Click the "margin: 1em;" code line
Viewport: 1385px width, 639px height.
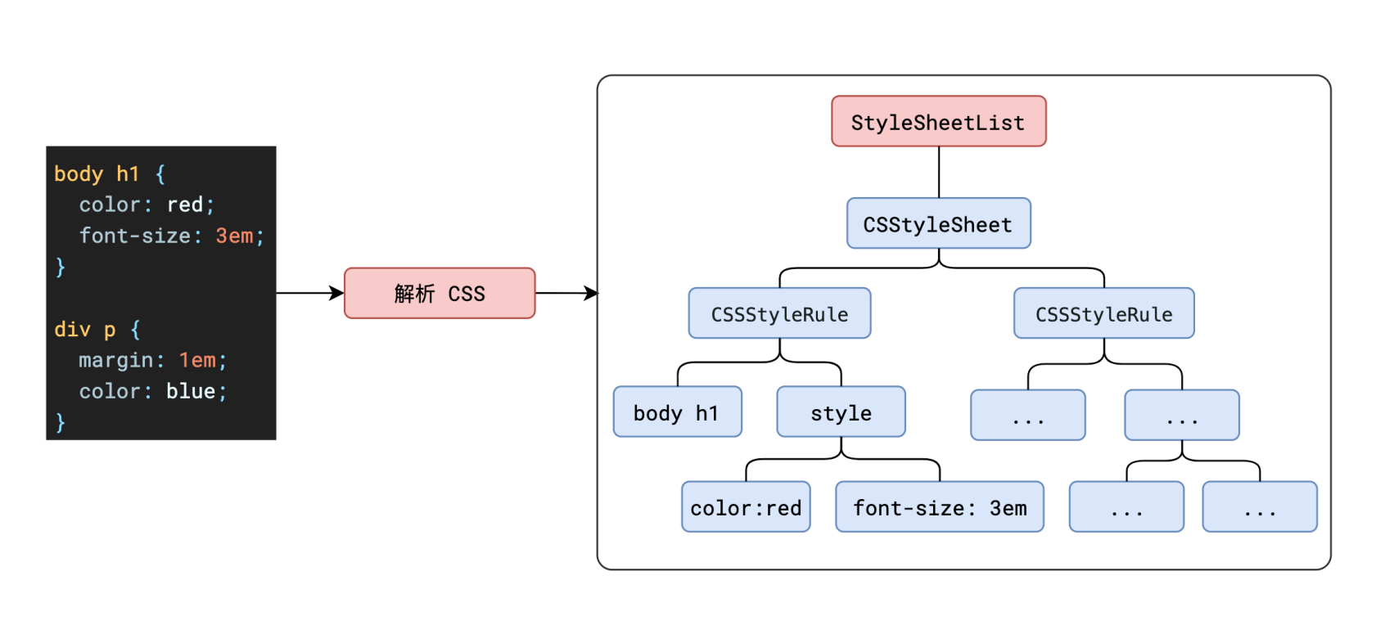tap(152, 360)
